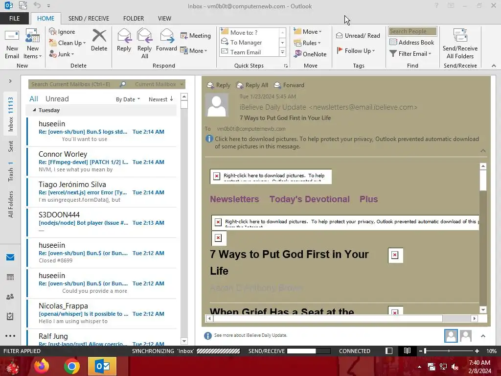The width and height of the screenshot is (501, 376).
Task: Toggle the Unread/Read status
Action: (358, 35)
